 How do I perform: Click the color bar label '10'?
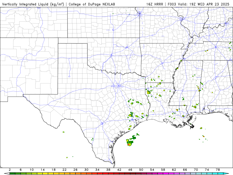pyautogui.click(x=32, y=170)
